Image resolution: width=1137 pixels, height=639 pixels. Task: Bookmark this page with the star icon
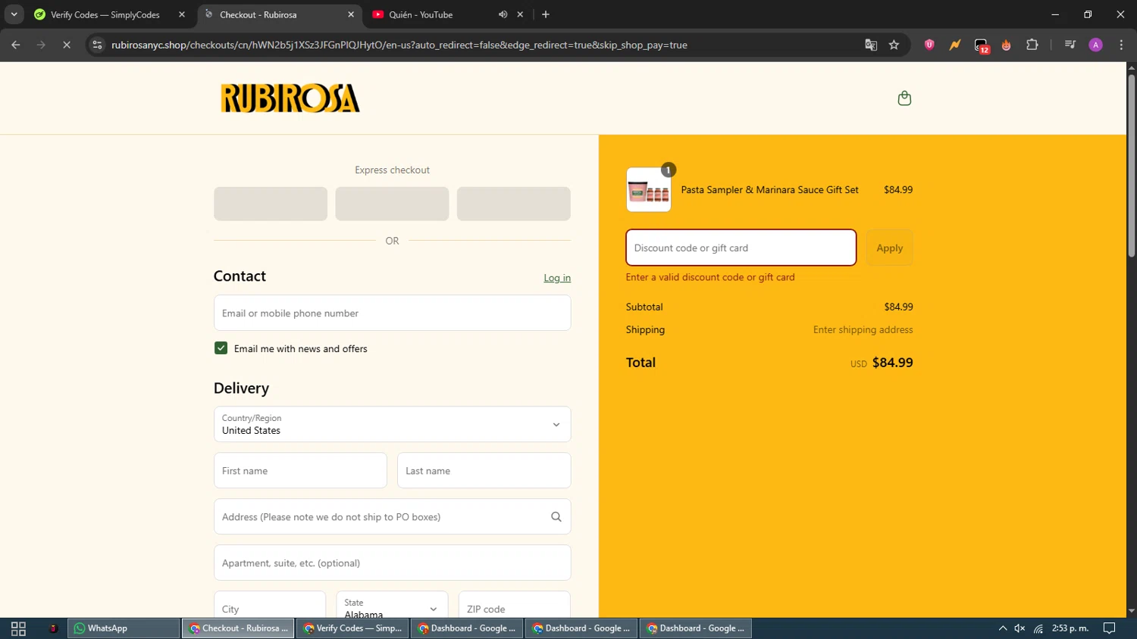click(x=894, y=45)
